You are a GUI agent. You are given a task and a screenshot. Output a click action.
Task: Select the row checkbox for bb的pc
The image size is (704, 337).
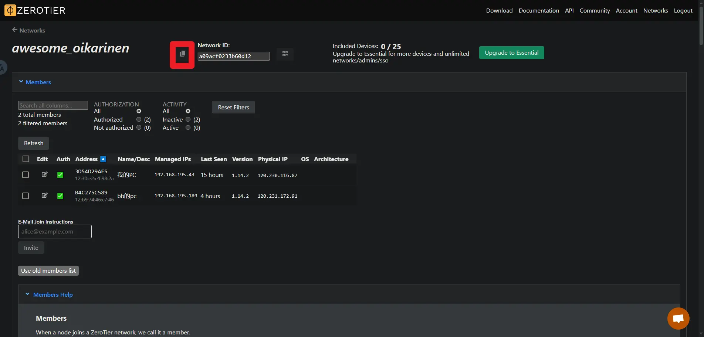[x=26, y=196]
